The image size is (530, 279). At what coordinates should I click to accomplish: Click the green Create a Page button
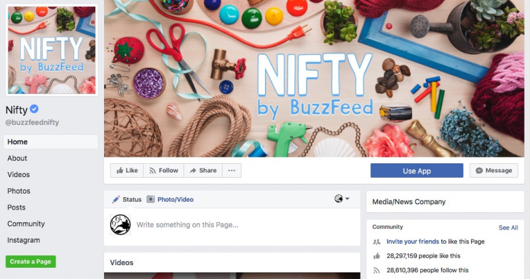point(30,261)
